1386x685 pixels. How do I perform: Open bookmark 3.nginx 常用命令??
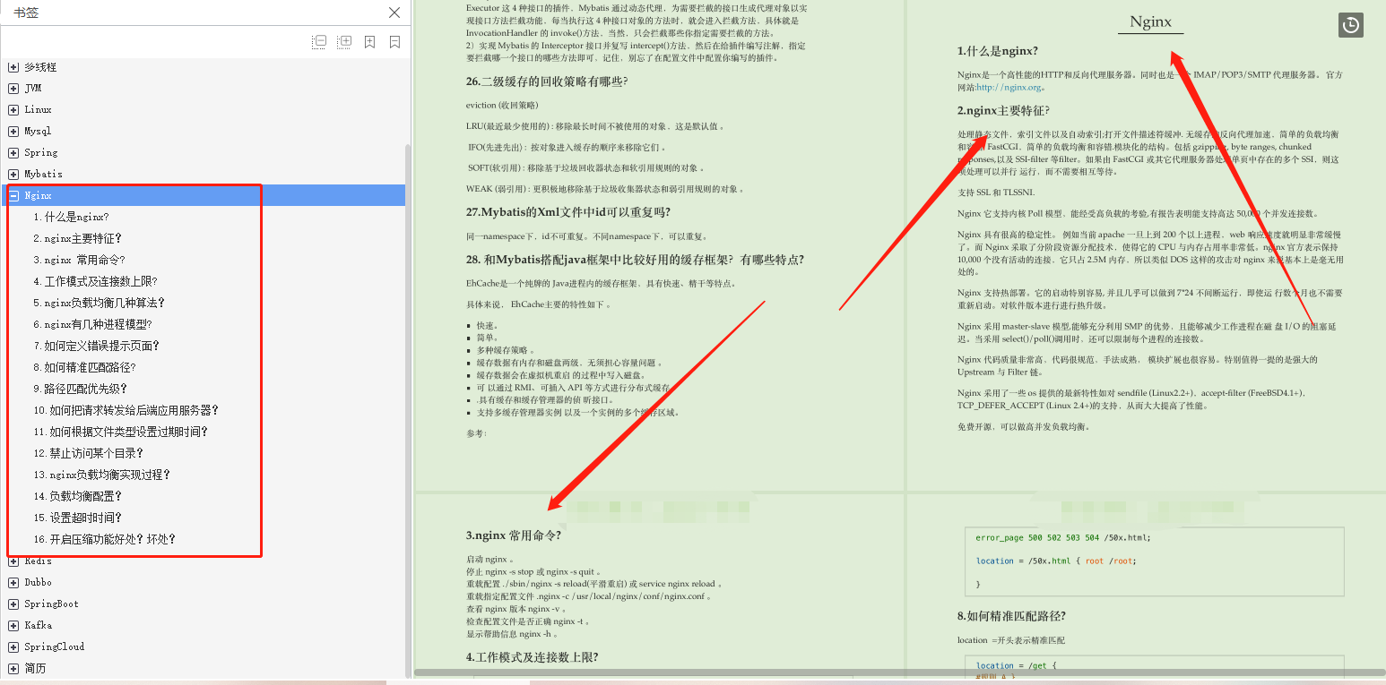[79, 260]
